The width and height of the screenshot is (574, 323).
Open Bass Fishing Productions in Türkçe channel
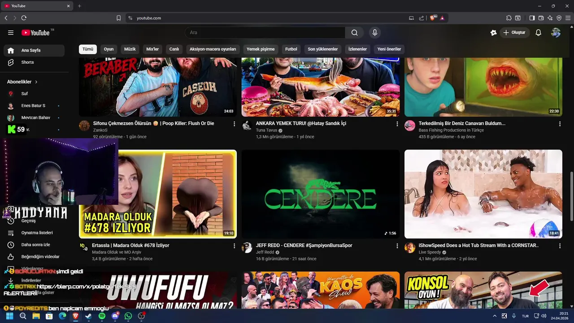coord(451,130)
